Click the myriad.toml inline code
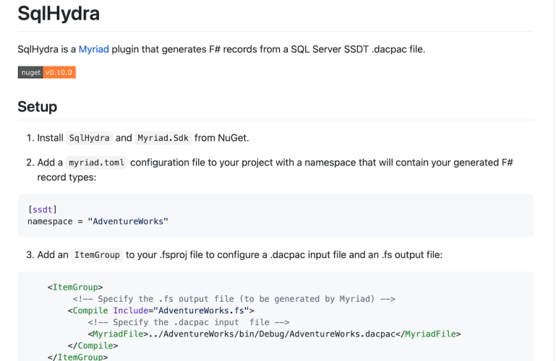 pos(96,162)
